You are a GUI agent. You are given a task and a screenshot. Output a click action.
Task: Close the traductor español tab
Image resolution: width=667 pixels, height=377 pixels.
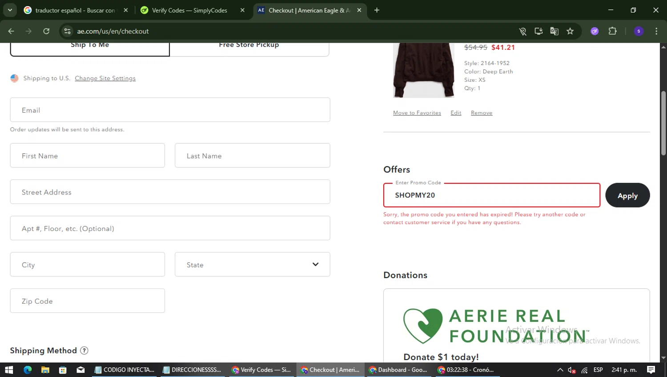coord(126,10)
